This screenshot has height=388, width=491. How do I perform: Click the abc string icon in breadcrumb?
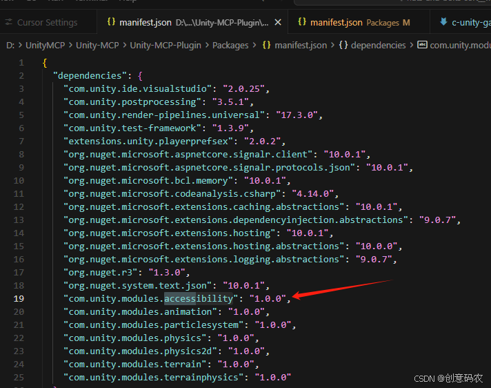(422, 45)
